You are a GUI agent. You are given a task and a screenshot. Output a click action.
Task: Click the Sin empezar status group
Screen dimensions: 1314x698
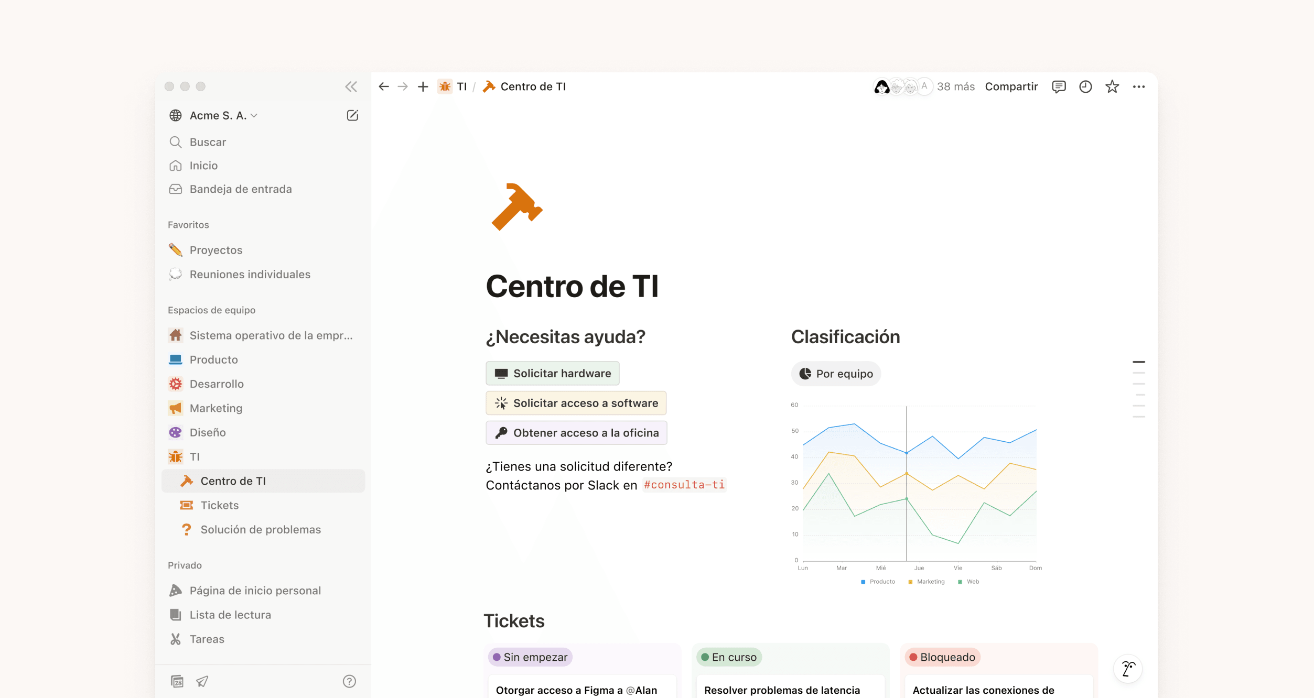tap(530, 657)
